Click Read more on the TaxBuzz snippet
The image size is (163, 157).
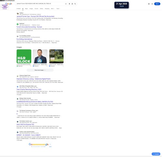coord(49,20)
